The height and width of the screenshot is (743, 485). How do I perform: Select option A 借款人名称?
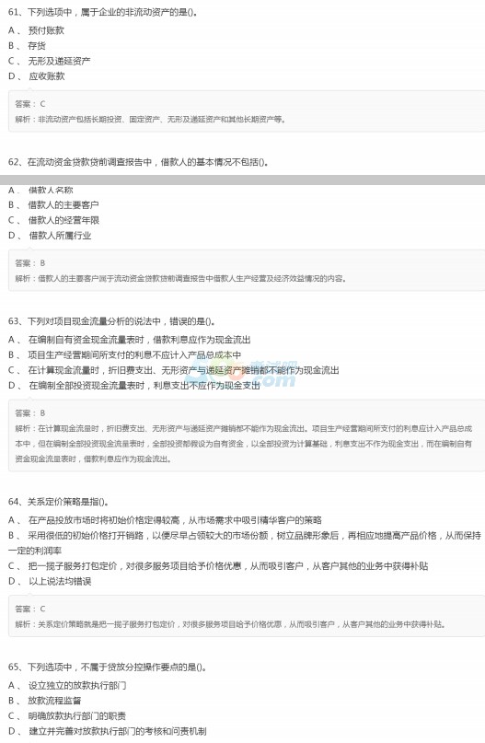click(40, 190)
